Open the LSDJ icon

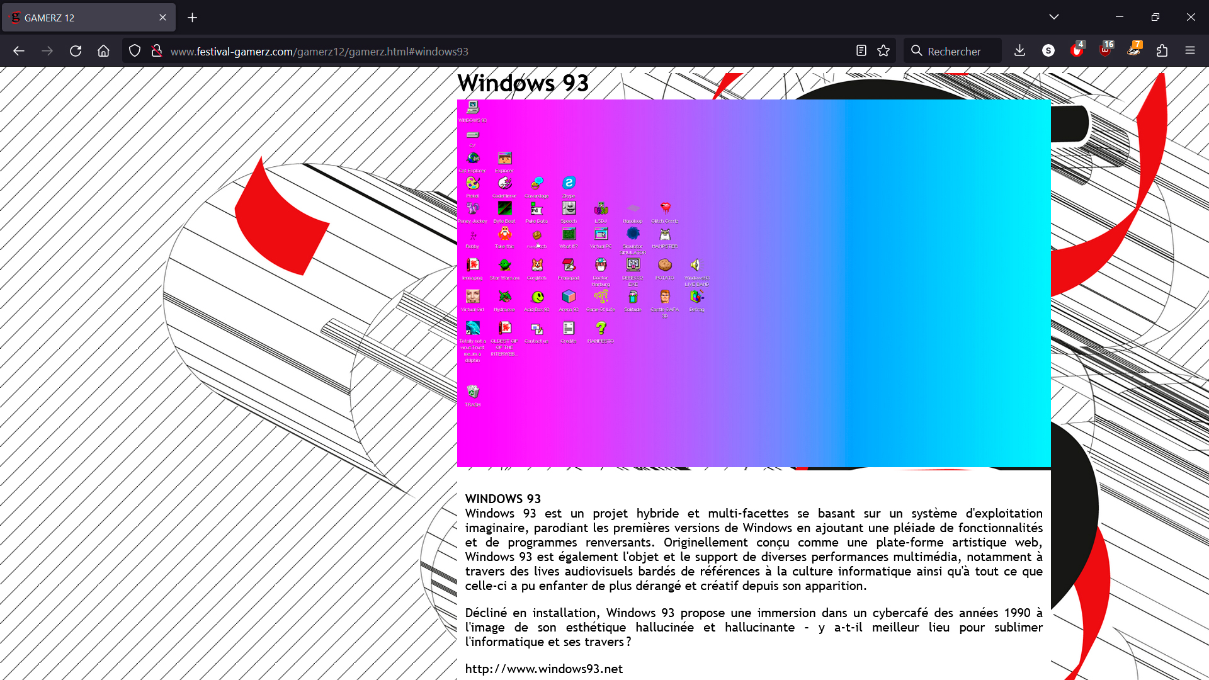coord(601,209)
